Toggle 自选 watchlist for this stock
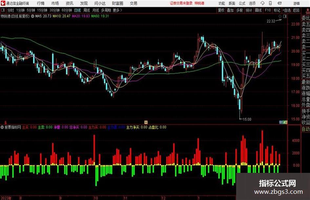The width and height of the screenshot is (310, 200). [287, 10]
